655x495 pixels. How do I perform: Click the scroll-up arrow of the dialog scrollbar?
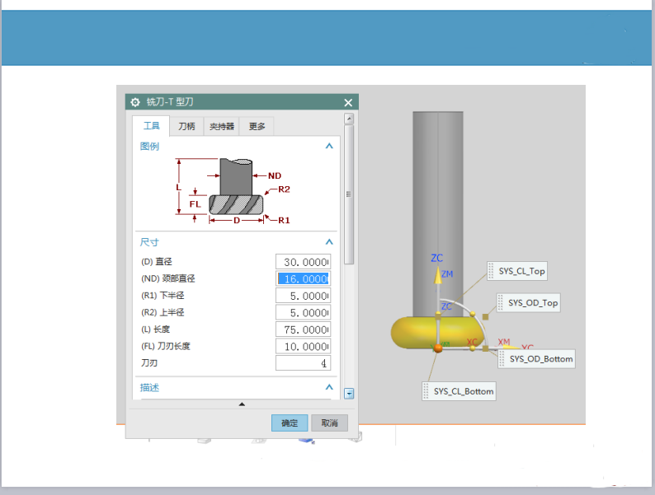[x=349, y=119]
